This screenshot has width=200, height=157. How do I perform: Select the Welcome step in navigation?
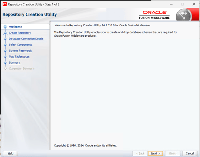[x=16, y=27]
